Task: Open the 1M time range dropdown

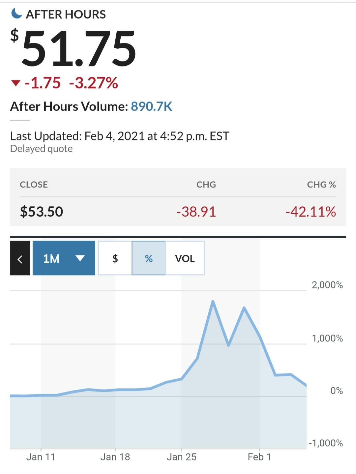Action: [64, 258]
